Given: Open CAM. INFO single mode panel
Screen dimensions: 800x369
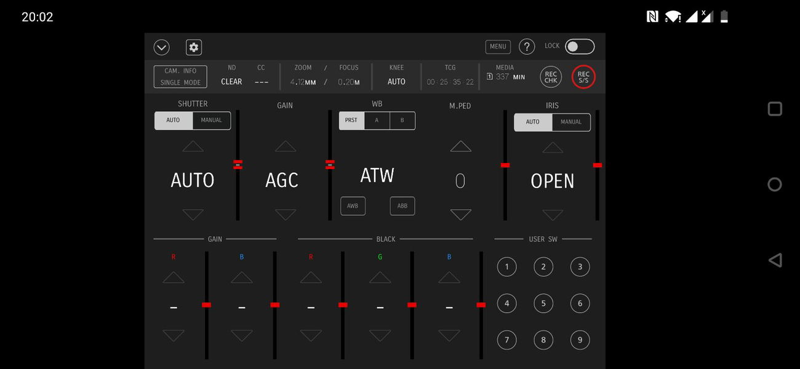Looking at the screenshot, I should 180,77.
